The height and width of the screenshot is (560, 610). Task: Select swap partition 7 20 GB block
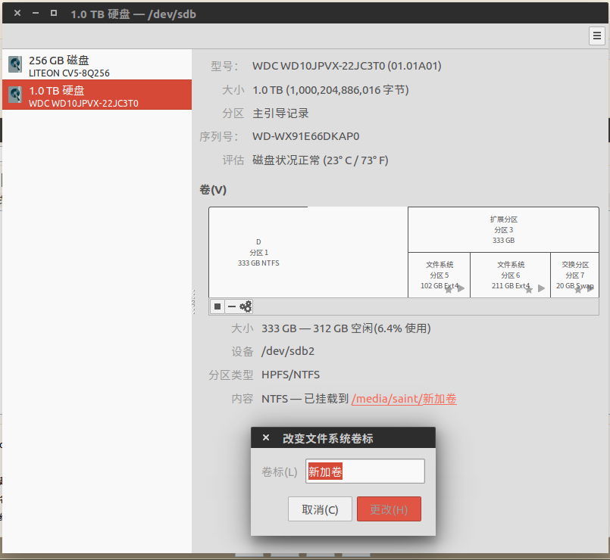point(574,275)
